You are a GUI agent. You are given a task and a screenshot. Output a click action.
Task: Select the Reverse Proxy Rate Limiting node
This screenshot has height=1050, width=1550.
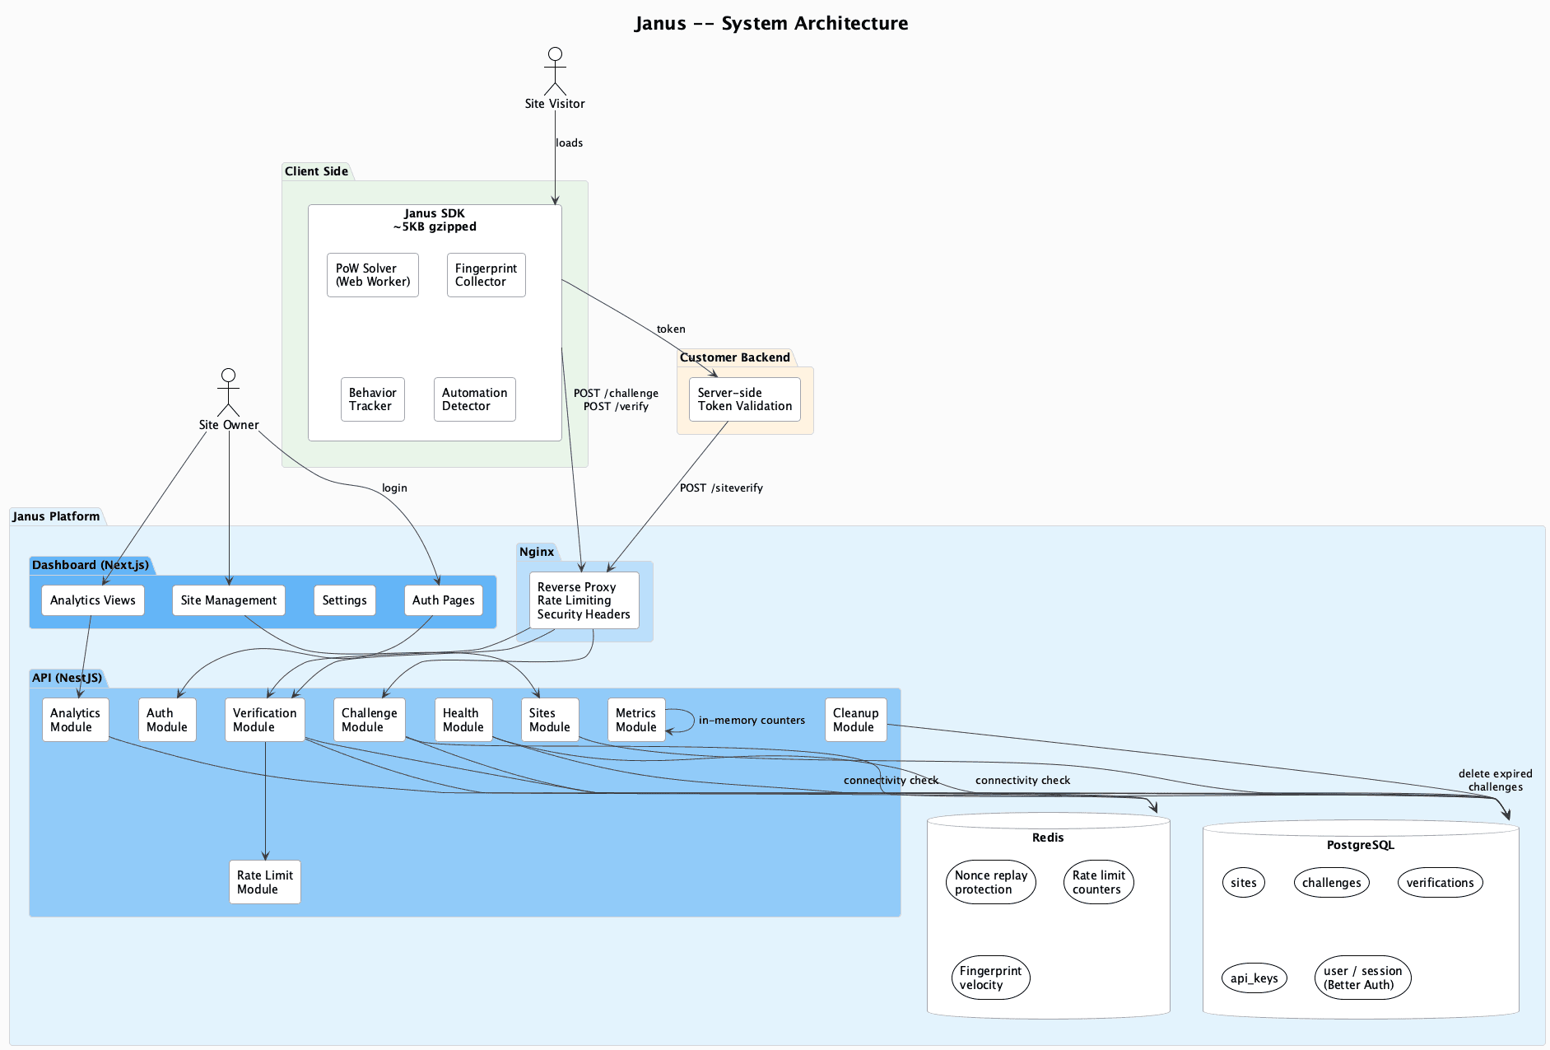585,600
